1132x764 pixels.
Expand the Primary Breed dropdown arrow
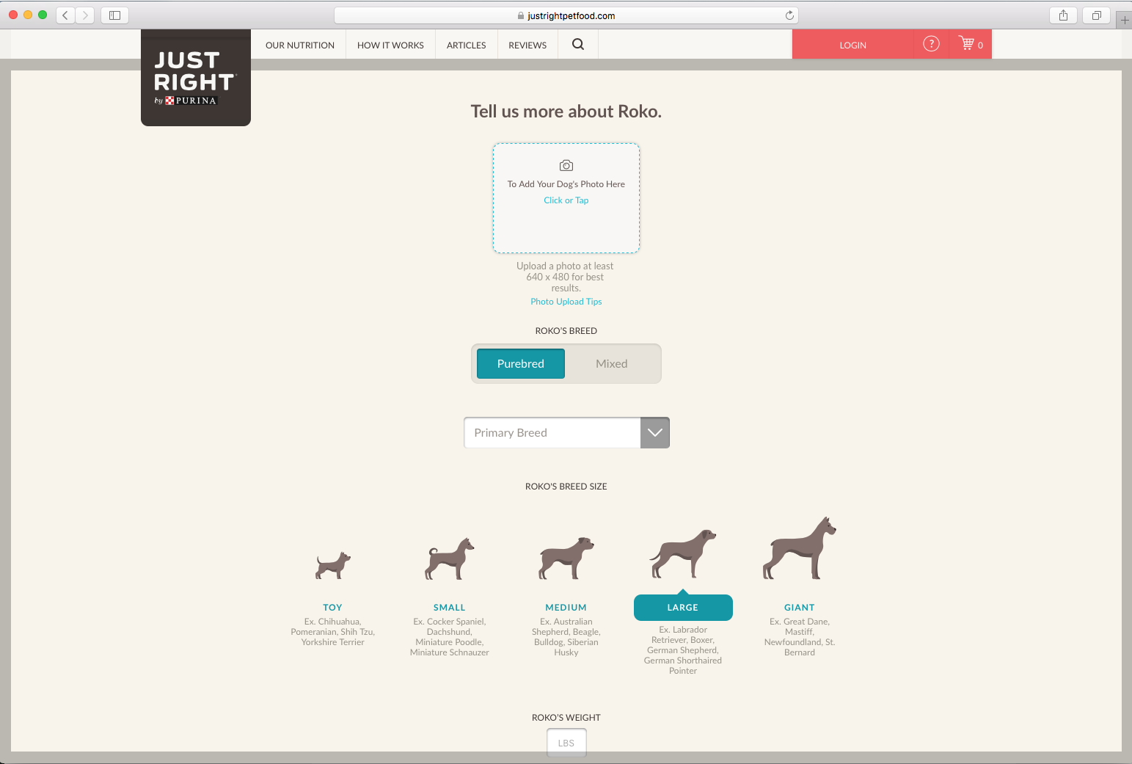click(x=654, y=433)
